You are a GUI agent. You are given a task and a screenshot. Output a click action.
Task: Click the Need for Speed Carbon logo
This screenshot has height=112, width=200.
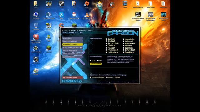pyautogui.click(x=123, y=33)
